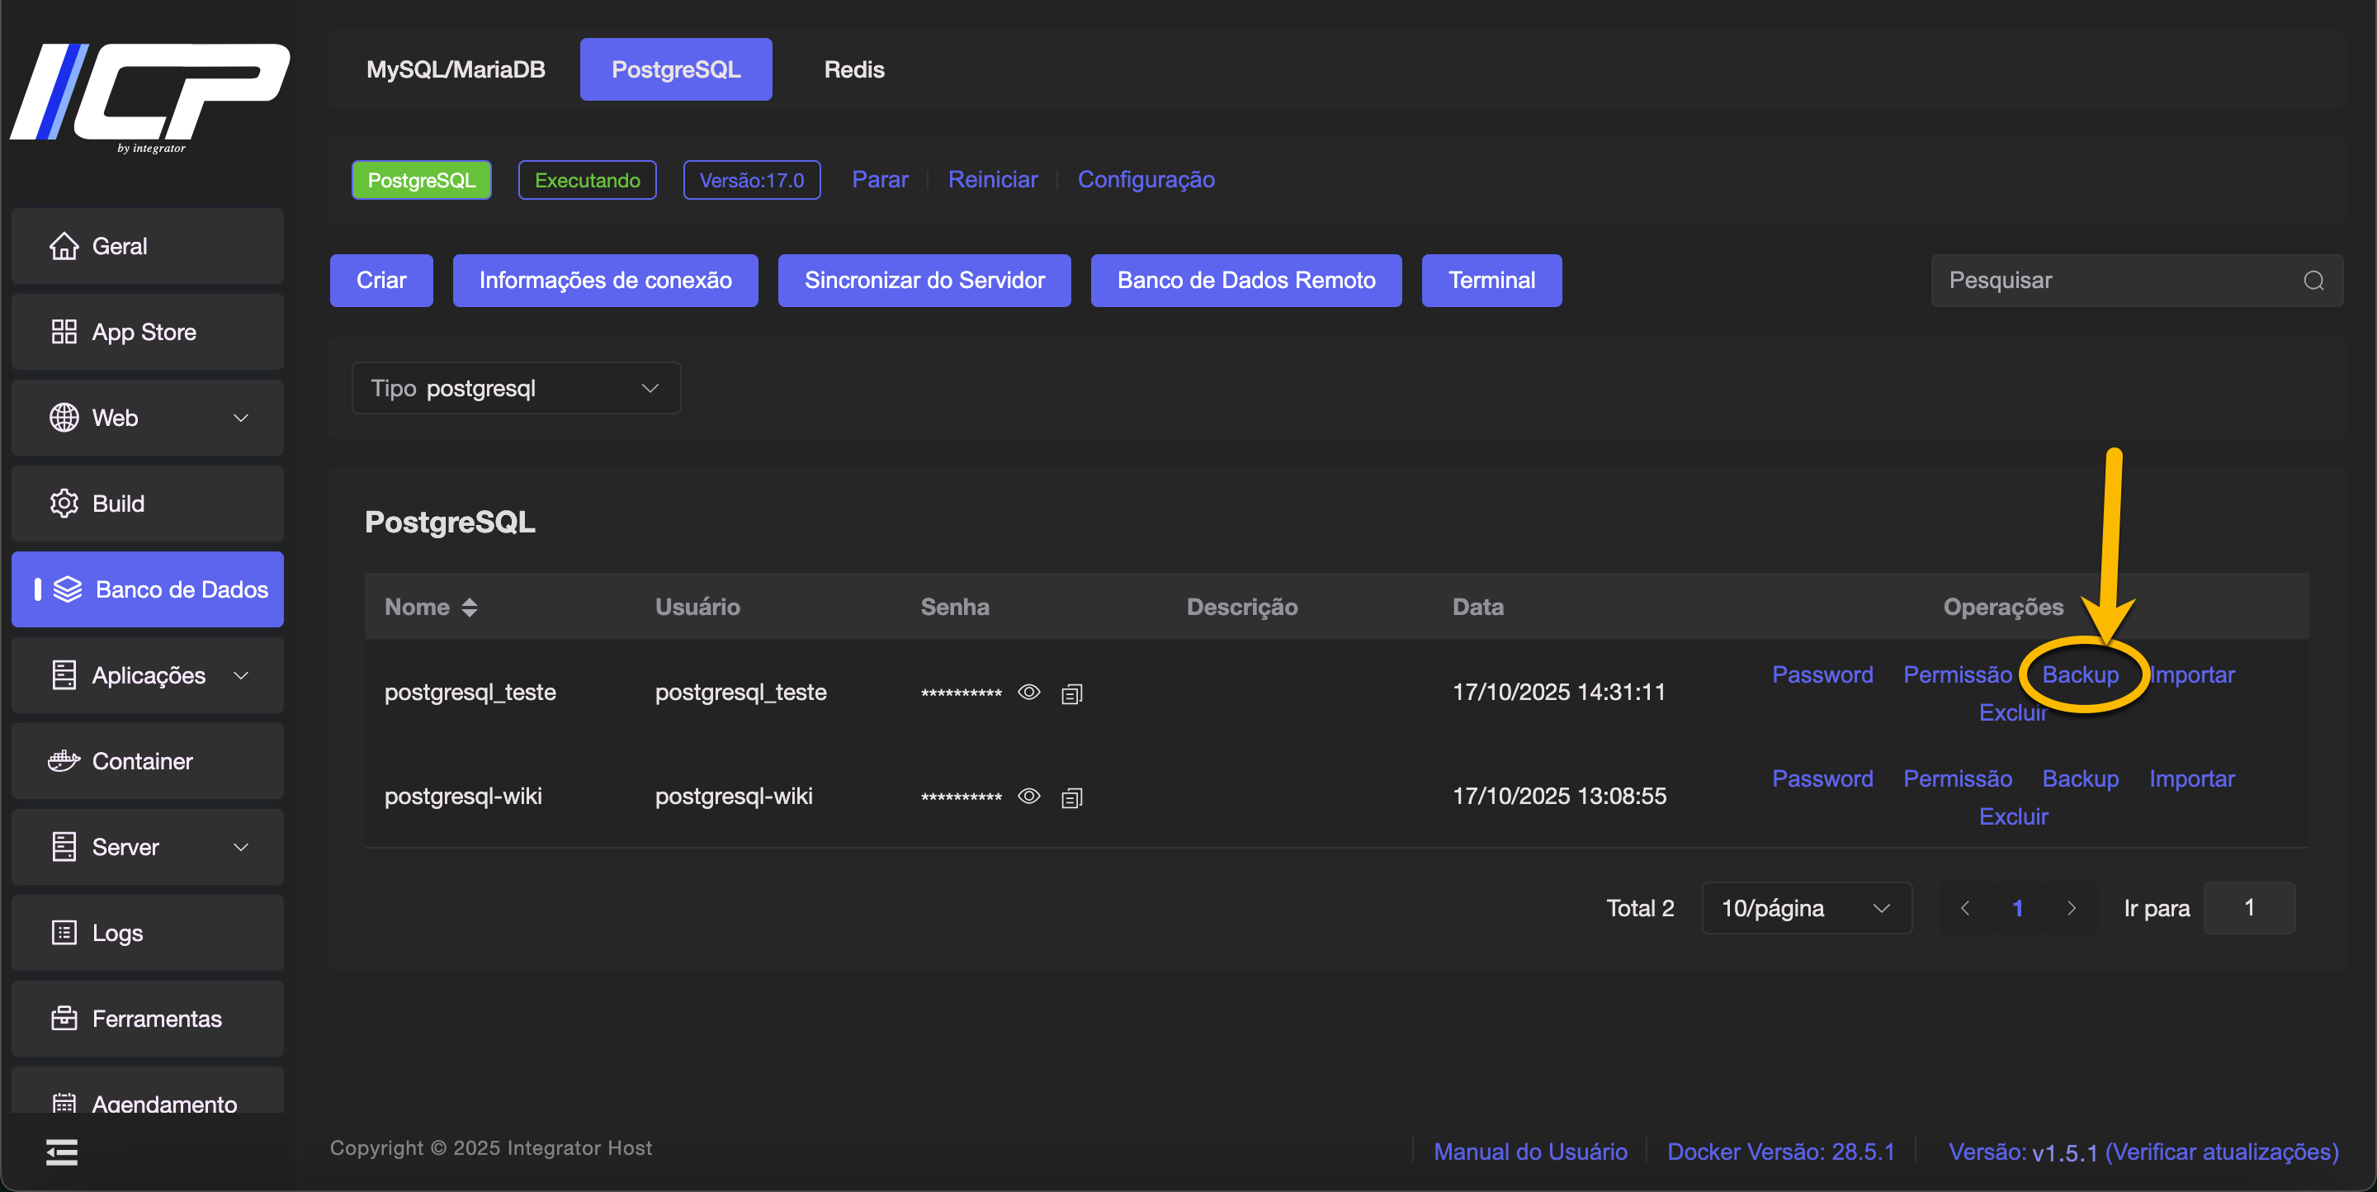2377x1192 pixels.
Task: Open the 10/página page size dropdown
Action: tap(1806, 909)
